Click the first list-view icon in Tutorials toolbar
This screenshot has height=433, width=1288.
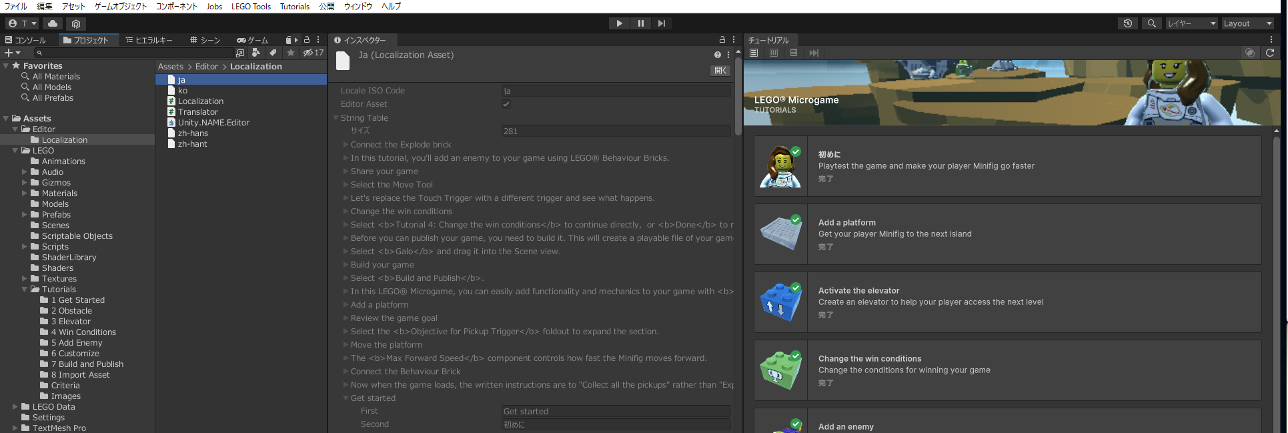click(x=754, y=53)
